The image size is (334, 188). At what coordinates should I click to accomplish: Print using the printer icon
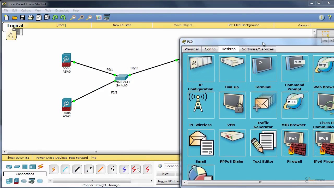coord(31,17)
